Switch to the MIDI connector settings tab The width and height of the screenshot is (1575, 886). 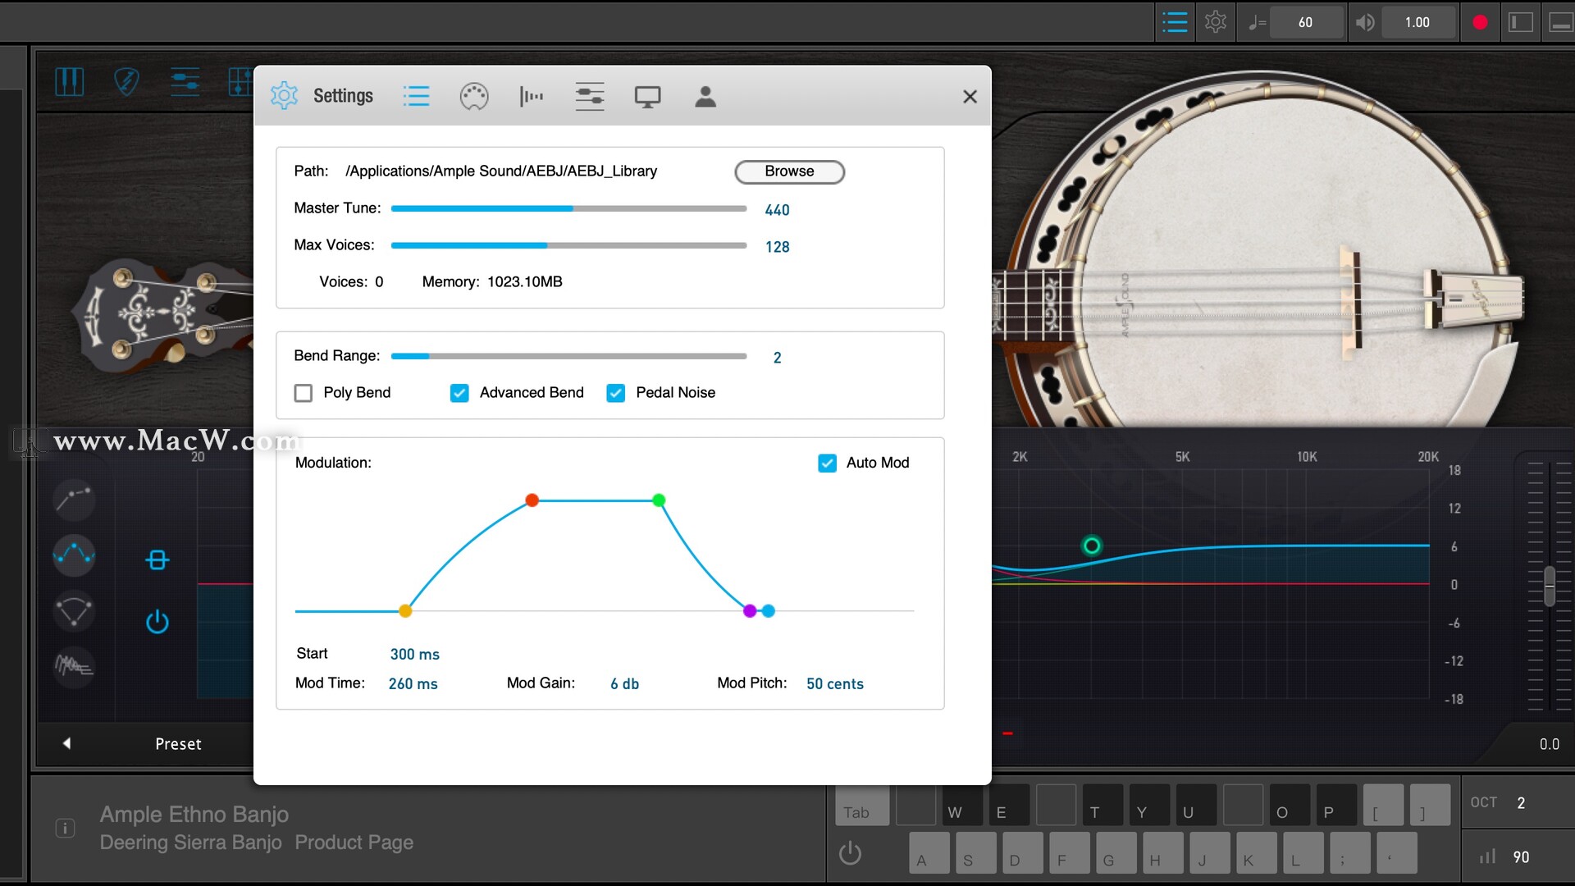coord(474,97)
